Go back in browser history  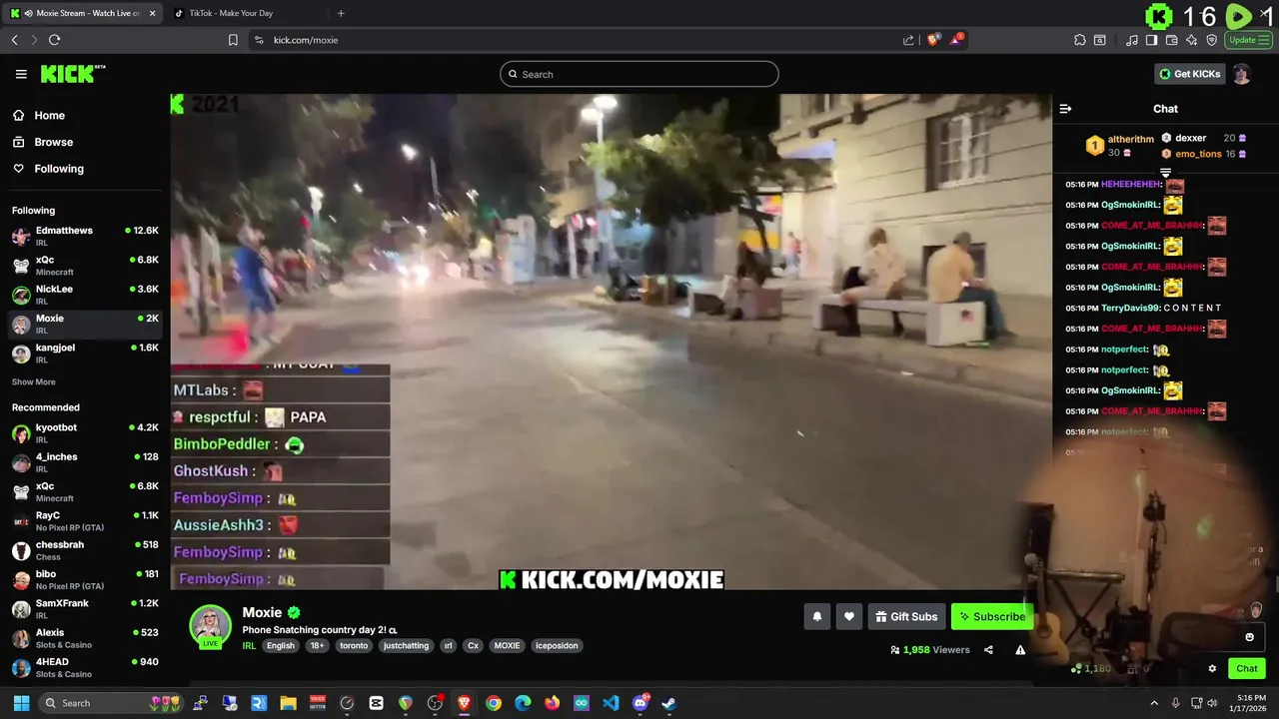click(x=15, y=40)
